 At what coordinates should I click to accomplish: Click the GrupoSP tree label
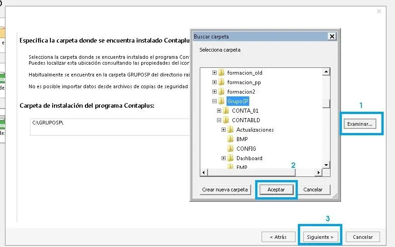point(237,101)
